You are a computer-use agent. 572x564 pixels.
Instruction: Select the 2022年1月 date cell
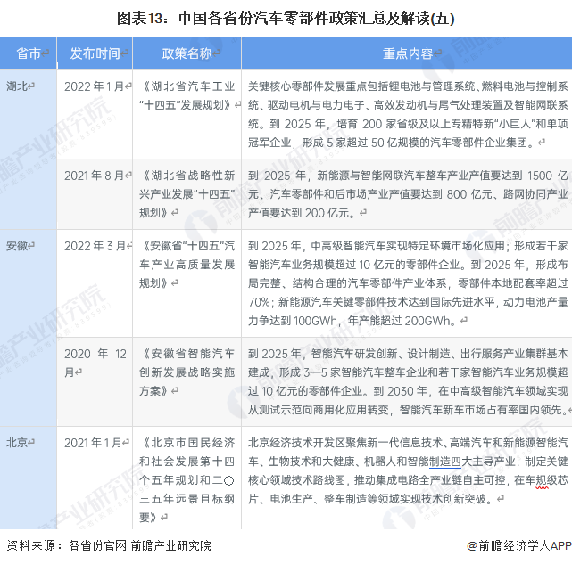point(95,86)
